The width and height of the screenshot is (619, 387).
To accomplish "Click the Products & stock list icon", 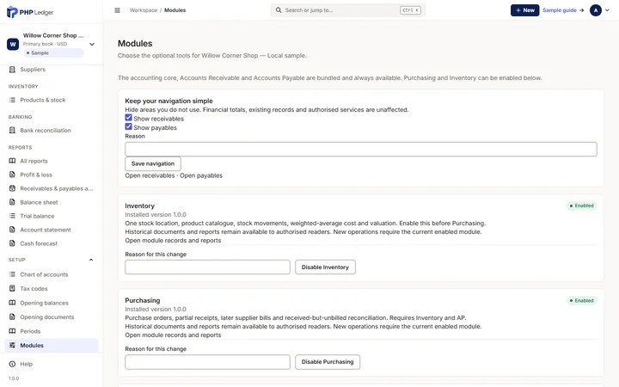I will 12,100.
